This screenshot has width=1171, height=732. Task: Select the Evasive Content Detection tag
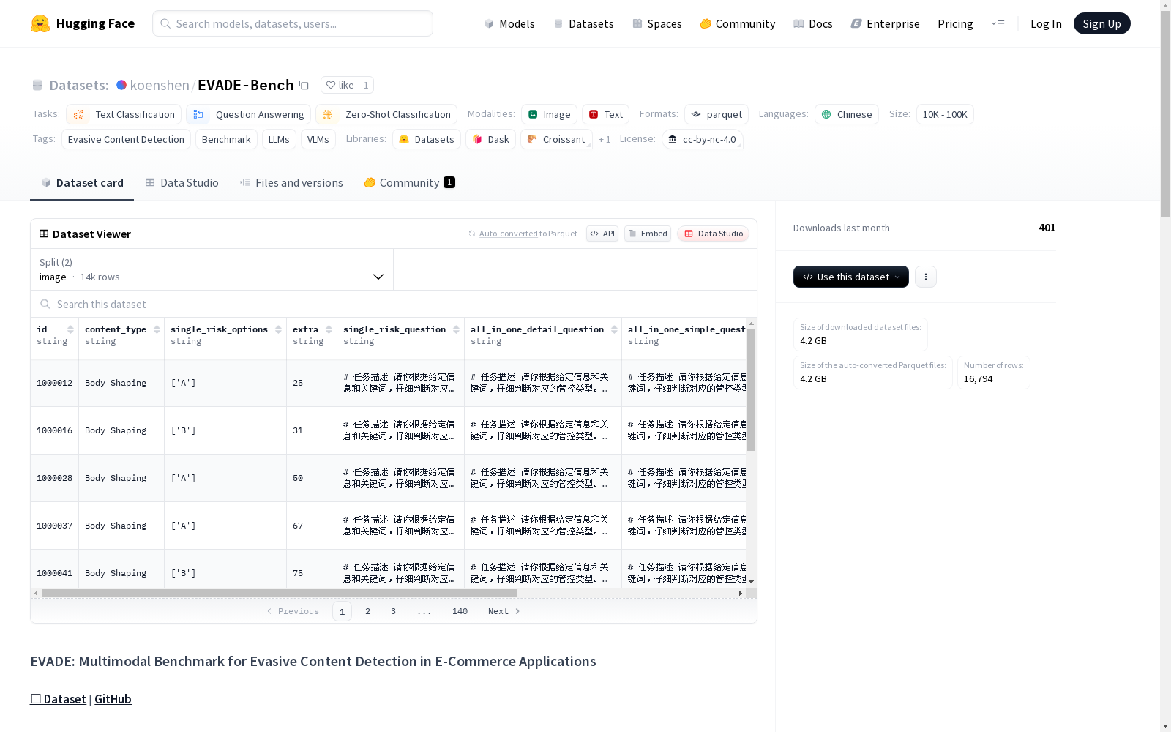click(x=126, y=139)
